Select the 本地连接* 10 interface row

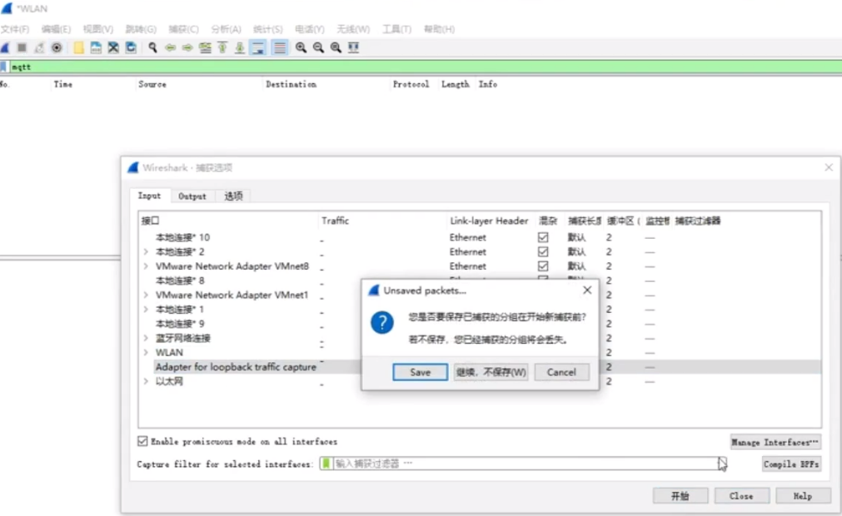tap(182, 237)
